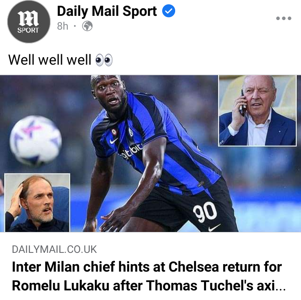Open the "Inter Milan chief hints" headline
Image resolution: width=301 pixels, height=300 pixels.
(147, 267)
